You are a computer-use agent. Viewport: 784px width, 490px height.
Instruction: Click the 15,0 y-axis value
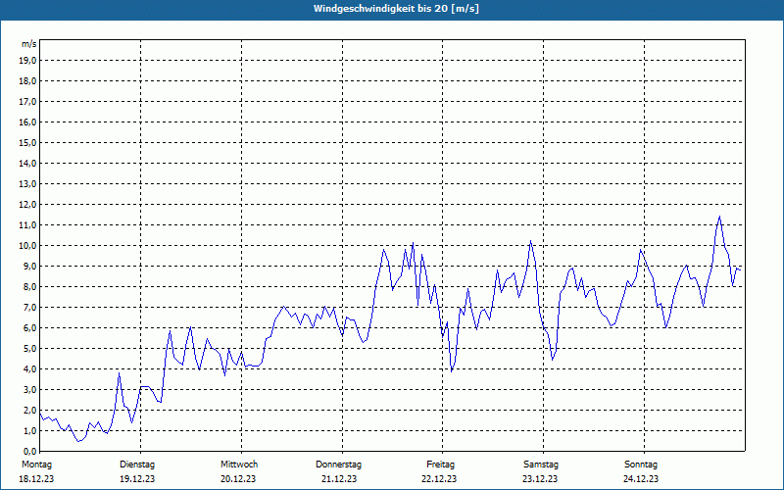[27, 142]
